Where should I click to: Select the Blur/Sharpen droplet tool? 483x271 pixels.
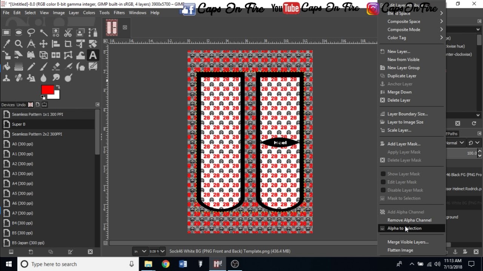[43, 78]
